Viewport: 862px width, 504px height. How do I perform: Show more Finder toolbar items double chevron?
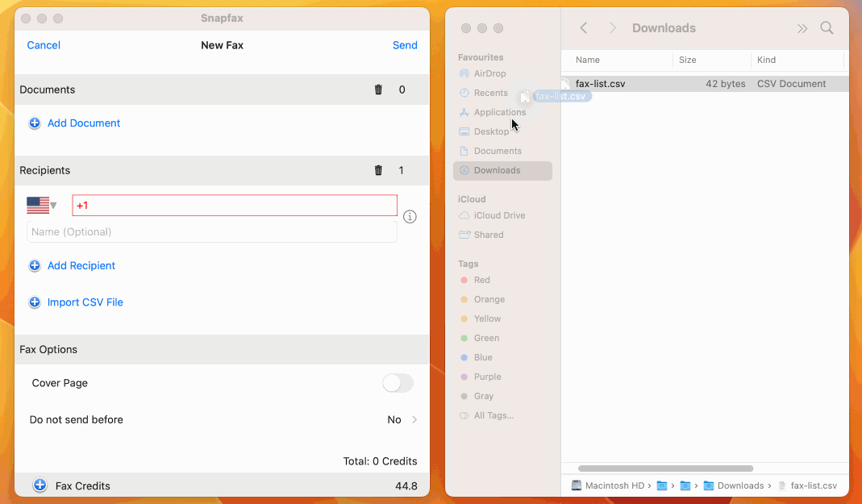[x=802, y=28]
